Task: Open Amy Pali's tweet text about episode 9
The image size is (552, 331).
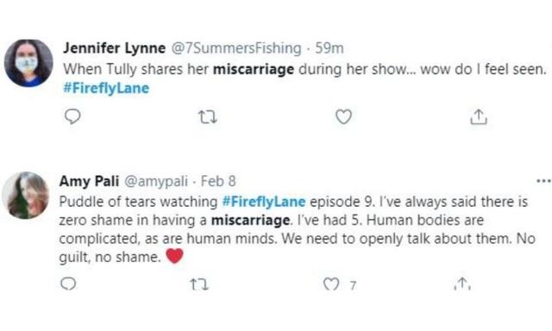Action: [x=298, y=229]
